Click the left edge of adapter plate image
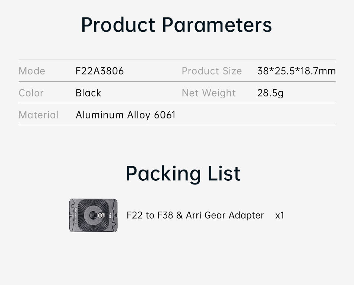354x285 pixels. 72,215
